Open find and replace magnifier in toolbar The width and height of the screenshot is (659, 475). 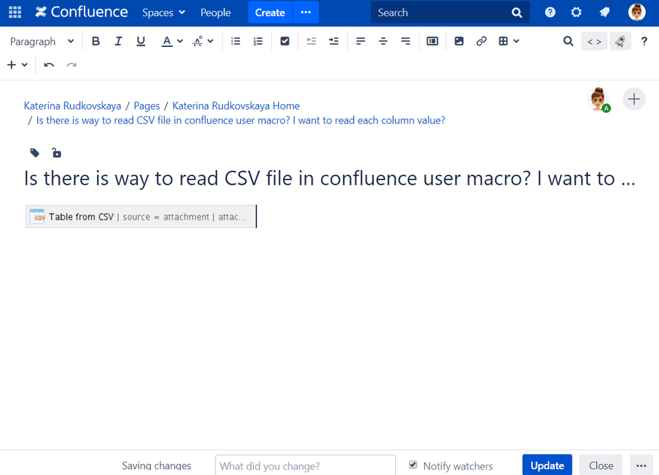click(568, 41)
